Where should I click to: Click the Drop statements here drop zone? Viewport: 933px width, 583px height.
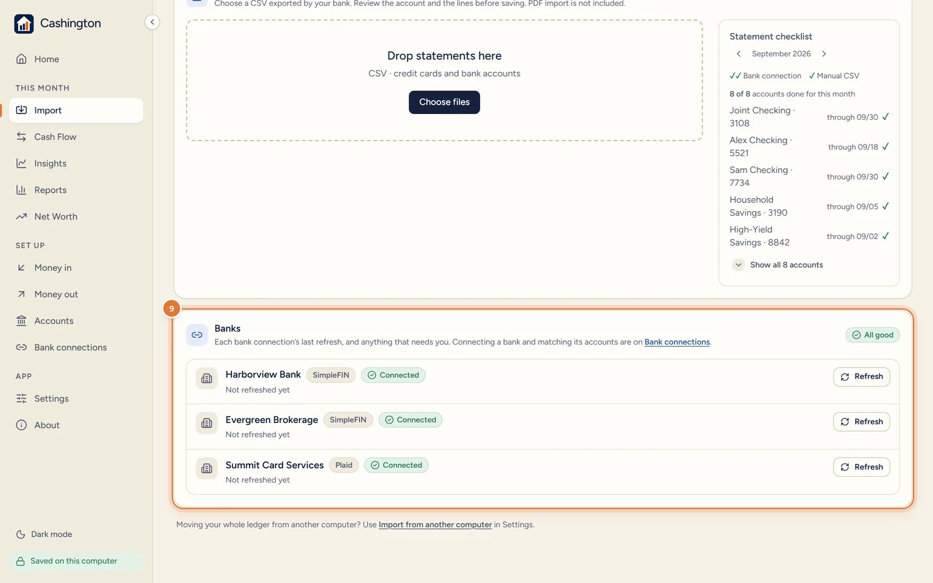click(x=444, y=80)
